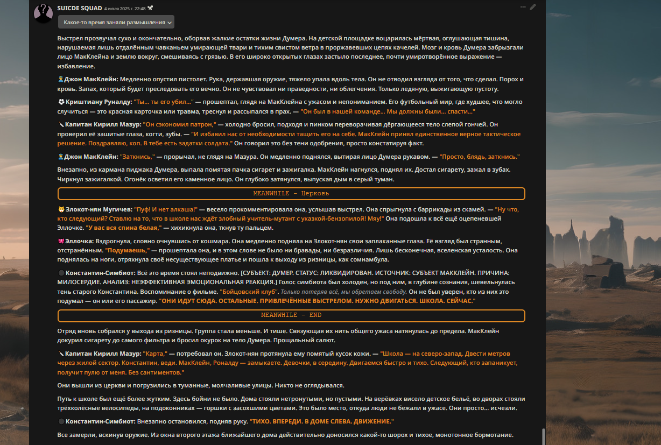Click the orange quote 'ТИХО. ВПЕРЕДИ. В ДОМЕ СЛЕВА. ДВИЖЕНИЕ.'
This screenshot has width=661, height=445.
[x=323, y=421]
